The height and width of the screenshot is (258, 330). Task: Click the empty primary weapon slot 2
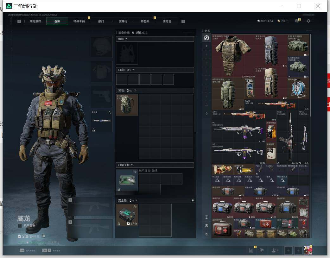(x=90, y=229)
